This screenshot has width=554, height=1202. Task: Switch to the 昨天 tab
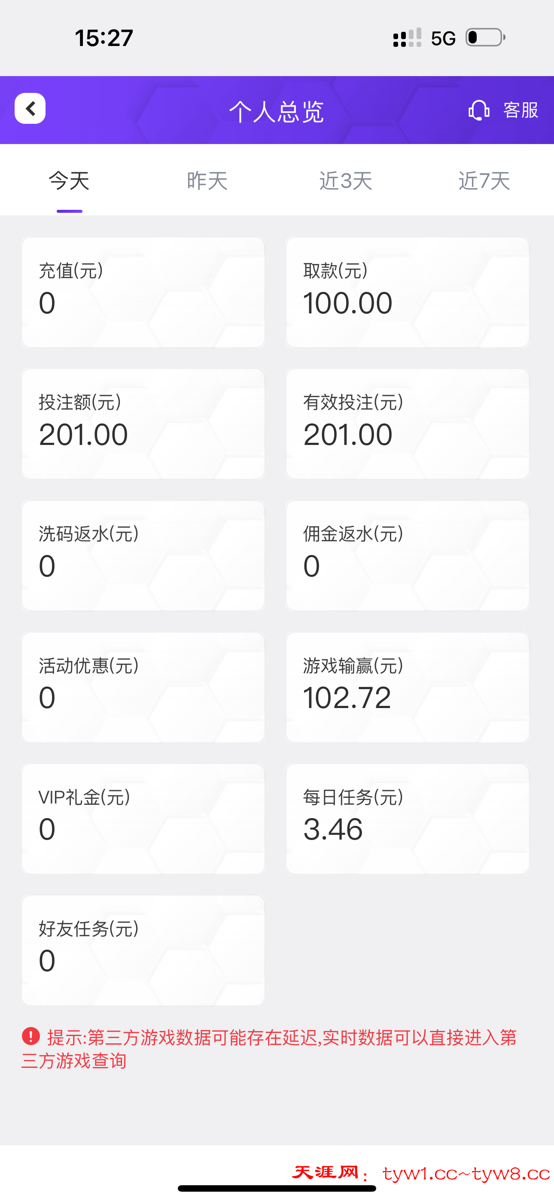(x=207, y=181)
